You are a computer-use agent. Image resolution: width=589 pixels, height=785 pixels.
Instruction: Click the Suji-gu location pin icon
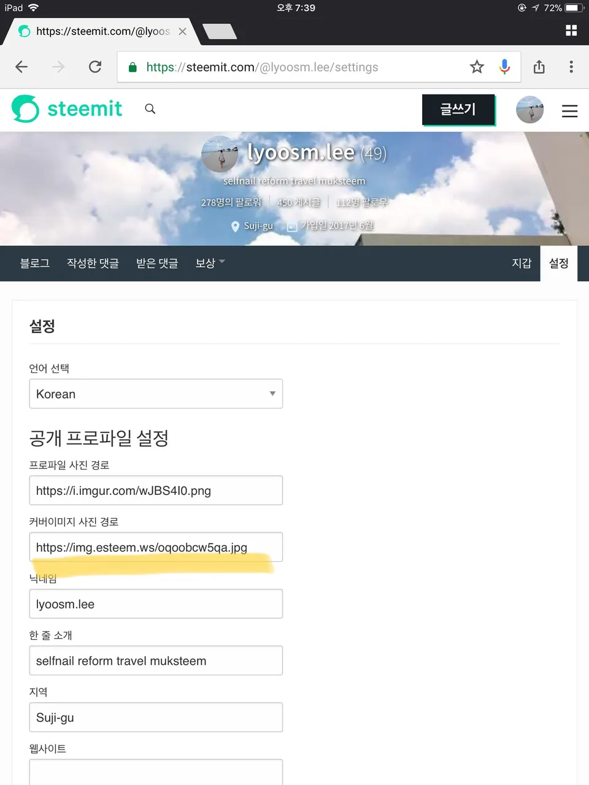(235, 226)
